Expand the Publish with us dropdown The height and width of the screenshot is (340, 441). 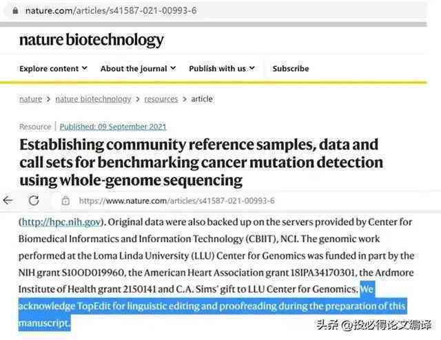(222, 69)
